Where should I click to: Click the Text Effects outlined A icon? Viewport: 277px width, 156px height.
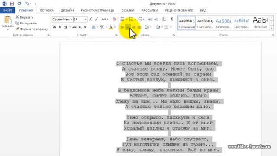(93, 27)
